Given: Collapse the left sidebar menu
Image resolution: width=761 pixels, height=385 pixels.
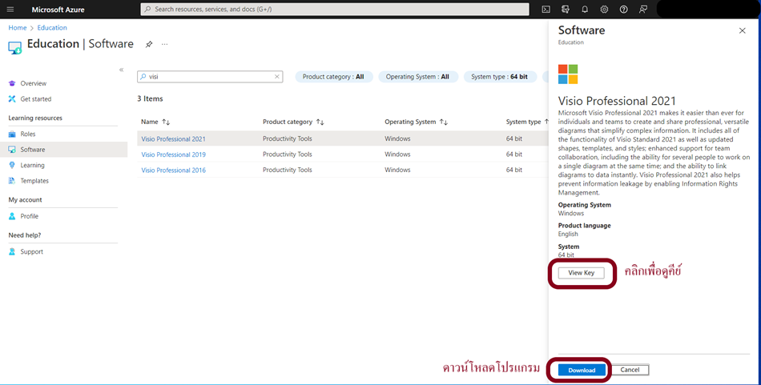Looking at the screenshot, I should pyautogui.click(x=122, y=70).
